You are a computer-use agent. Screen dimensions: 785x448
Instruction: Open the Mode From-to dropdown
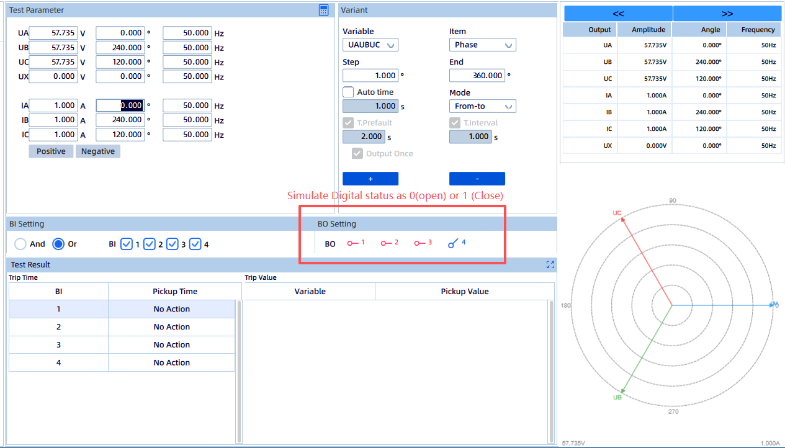pos(482,106)
